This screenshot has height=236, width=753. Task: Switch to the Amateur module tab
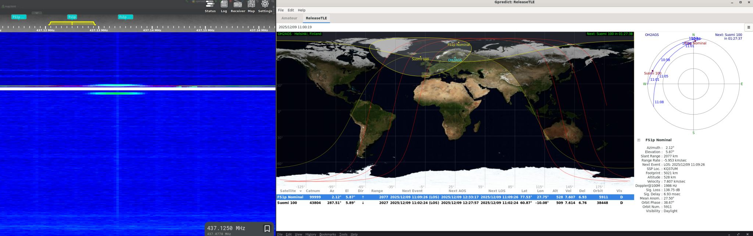point(289,18)
